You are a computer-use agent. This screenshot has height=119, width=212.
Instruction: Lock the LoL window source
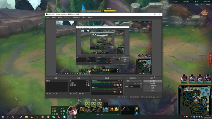click(x=89, y=83)
